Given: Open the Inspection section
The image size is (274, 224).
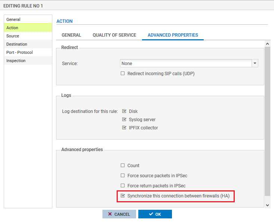Looking at the screenshot, I should [16, 61].
